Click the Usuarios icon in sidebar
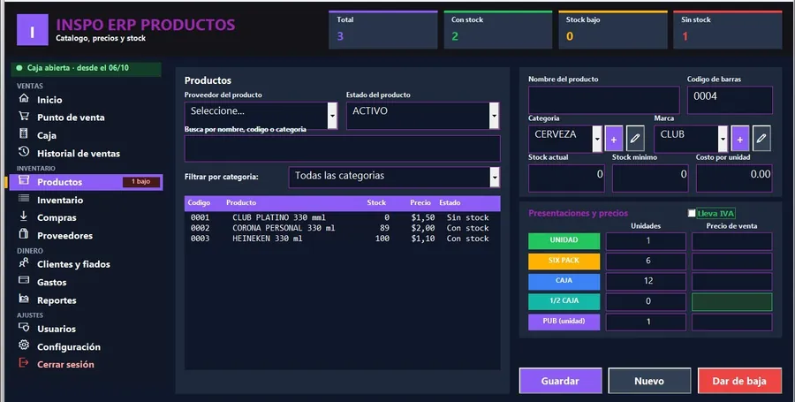 [x=24, y=327]
